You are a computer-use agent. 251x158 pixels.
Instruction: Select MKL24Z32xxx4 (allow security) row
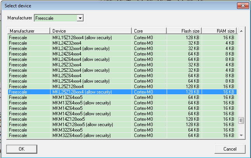pyautogui.click(x=122, y=49)
